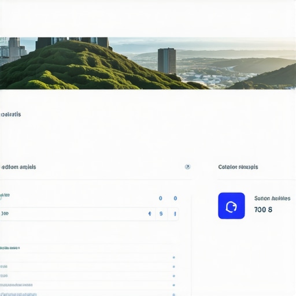Open the hillside city banner image
296x296 pixels.
tap(148, 63)
